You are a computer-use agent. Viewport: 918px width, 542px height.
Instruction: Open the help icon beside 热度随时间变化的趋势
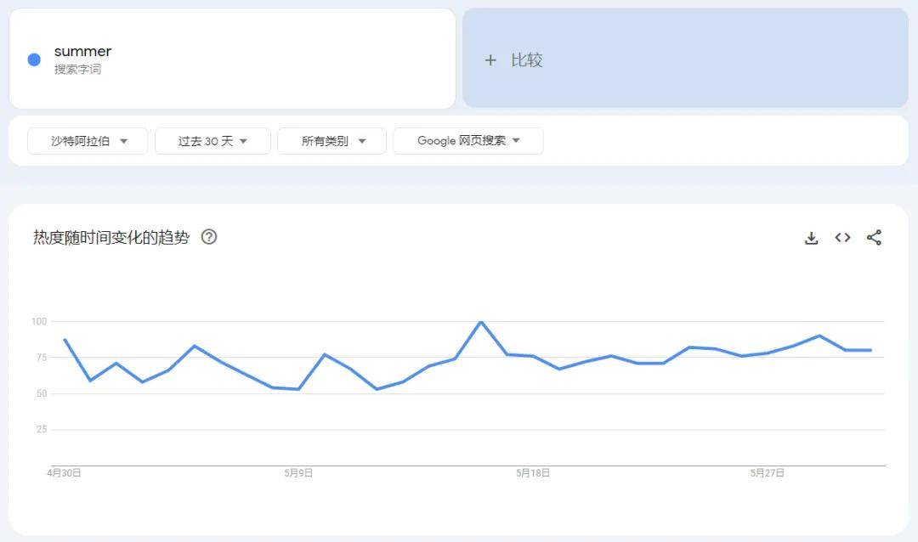209,236
